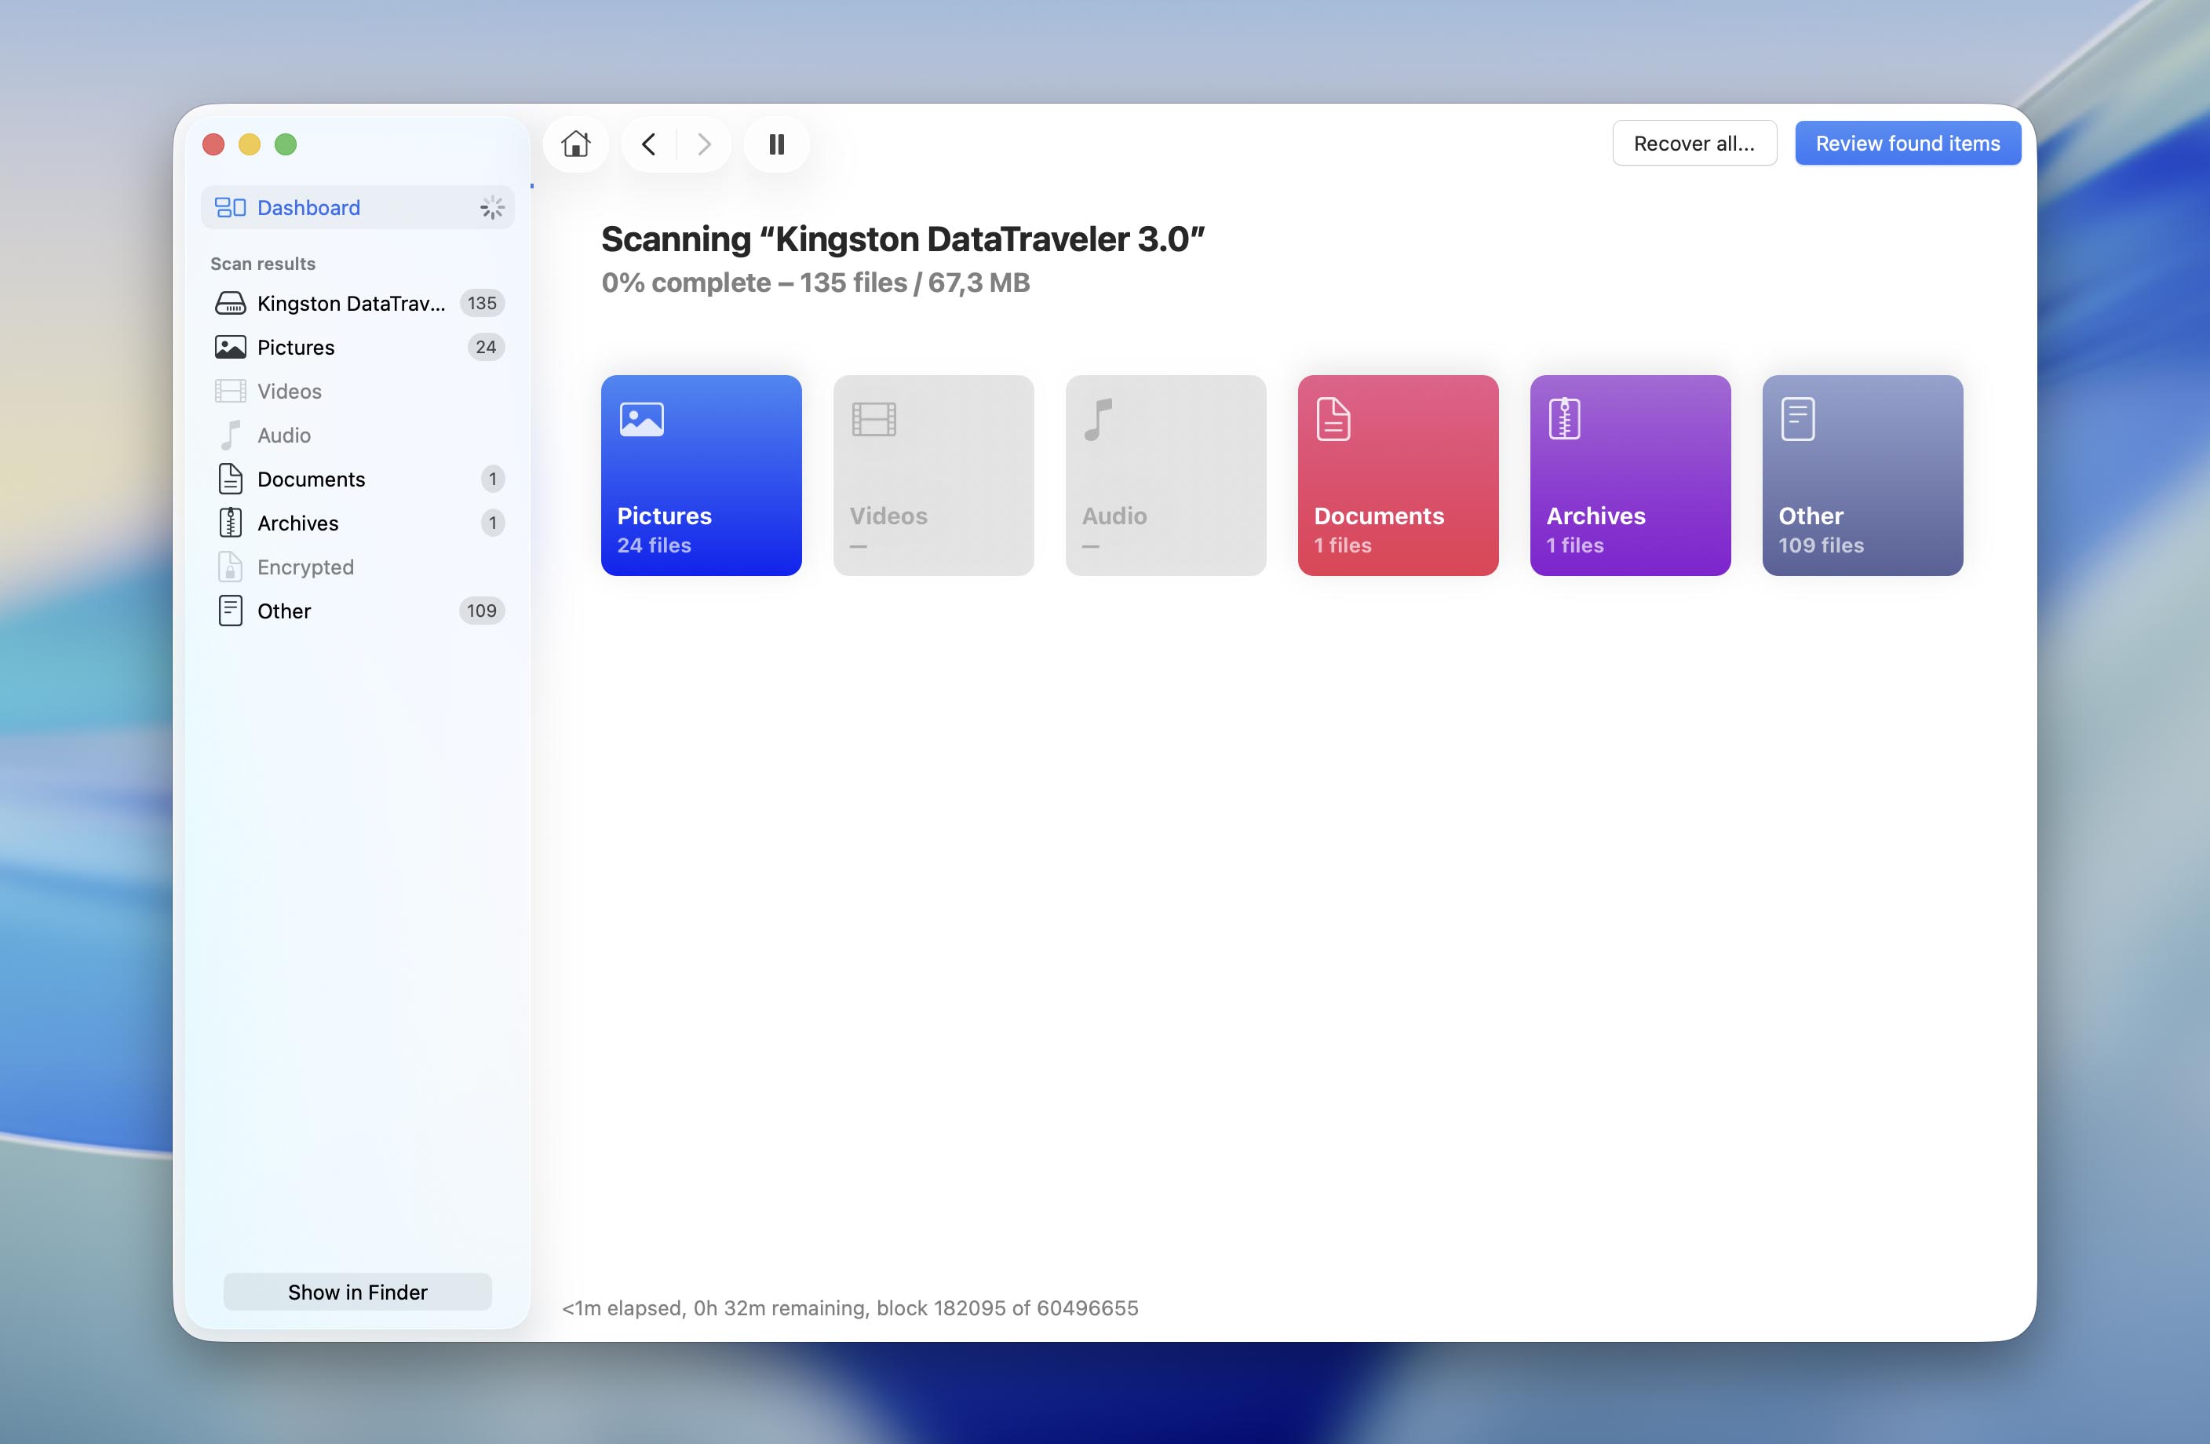Pause the scan in progress

coord(776,144)
